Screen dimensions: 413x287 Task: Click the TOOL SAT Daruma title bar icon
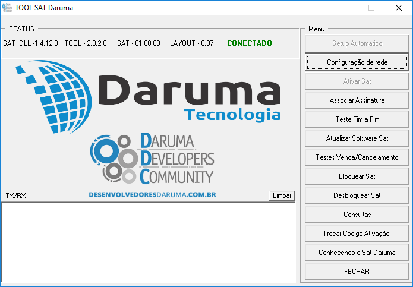pyautogui.click(x=7, y=8)
